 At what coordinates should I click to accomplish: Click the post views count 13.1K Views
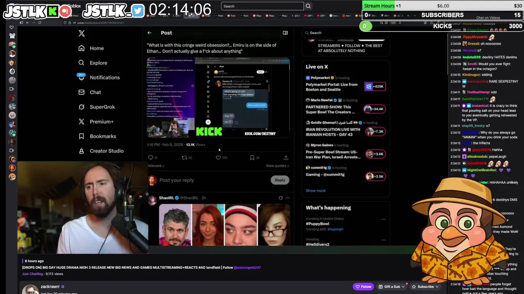[x=196, y=145]
